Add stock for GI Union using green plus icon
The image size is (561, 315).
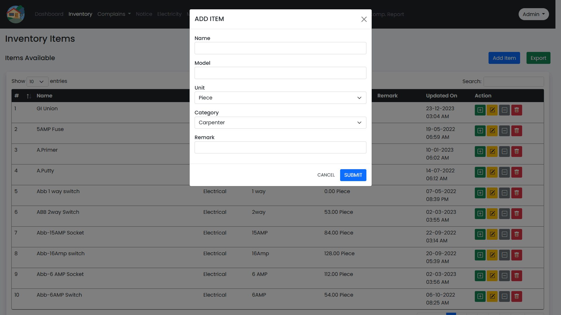pyautogui.click(x=480, y=110)
